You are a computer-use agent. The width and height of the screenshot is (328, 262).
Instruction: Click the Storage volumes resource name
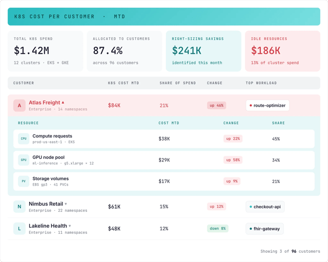pos(51,179)
